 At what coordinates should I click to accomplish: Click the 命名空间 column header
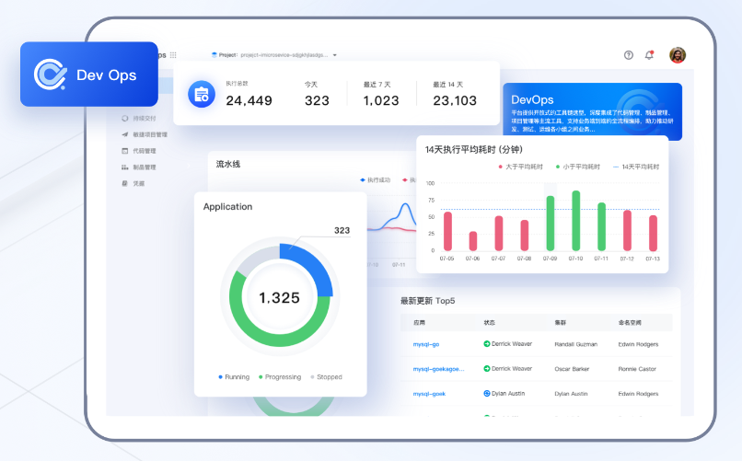coord(630,322)
